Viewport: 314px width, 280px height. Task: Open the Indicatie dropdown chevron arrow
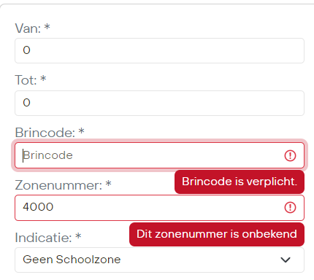click(x=286, y=260)
